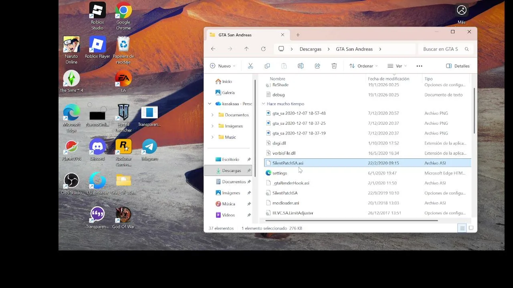Select the file dxgi.dll

pos(368,143)
